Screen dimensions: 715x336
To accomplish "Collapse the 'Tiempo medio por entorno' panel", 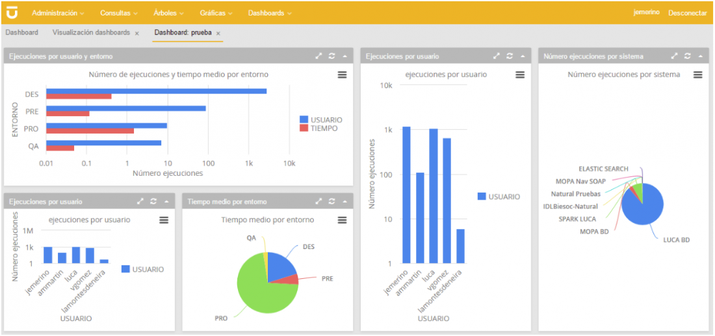I will click(x=344, y=202).
